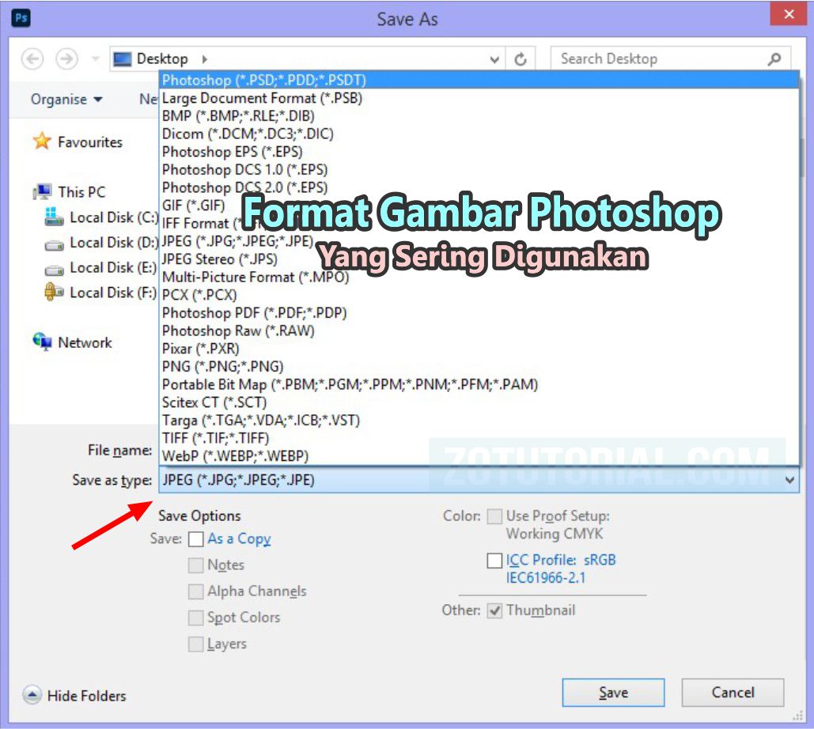Click the Local Disk (C:) drive icon
814x729 pixels.
point(54,217)
